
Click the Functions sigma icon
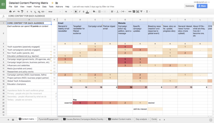[x=147, y=12]
